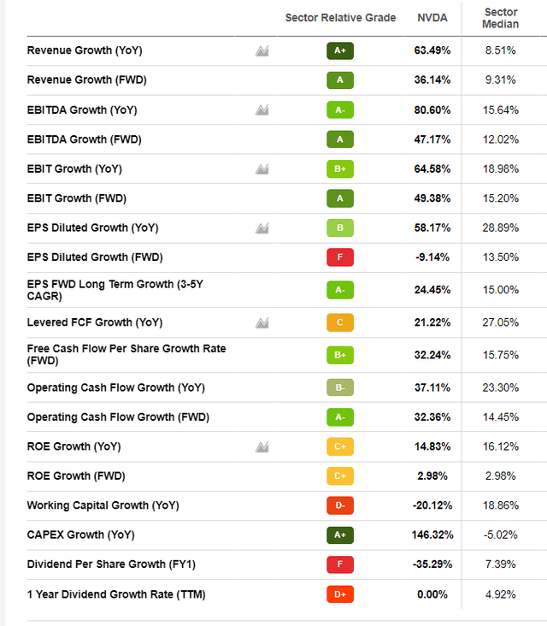547x626 pixels.
Task: Click the 146.32% NVDA value for CAPEX Growth
Action: 432,534
